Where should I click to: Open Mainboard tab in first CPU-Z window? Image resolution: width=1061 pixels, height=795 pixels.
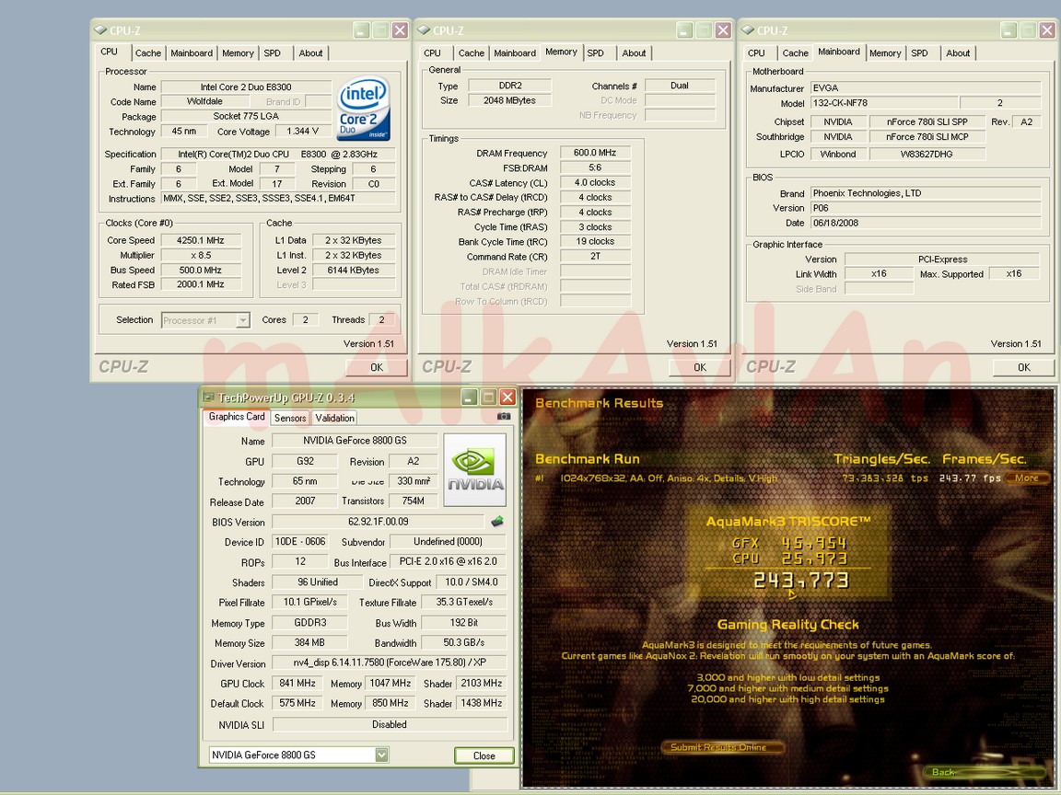coord(192,52)
